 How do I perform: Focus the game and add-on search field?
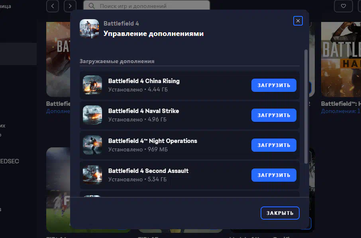pos(147,5)
